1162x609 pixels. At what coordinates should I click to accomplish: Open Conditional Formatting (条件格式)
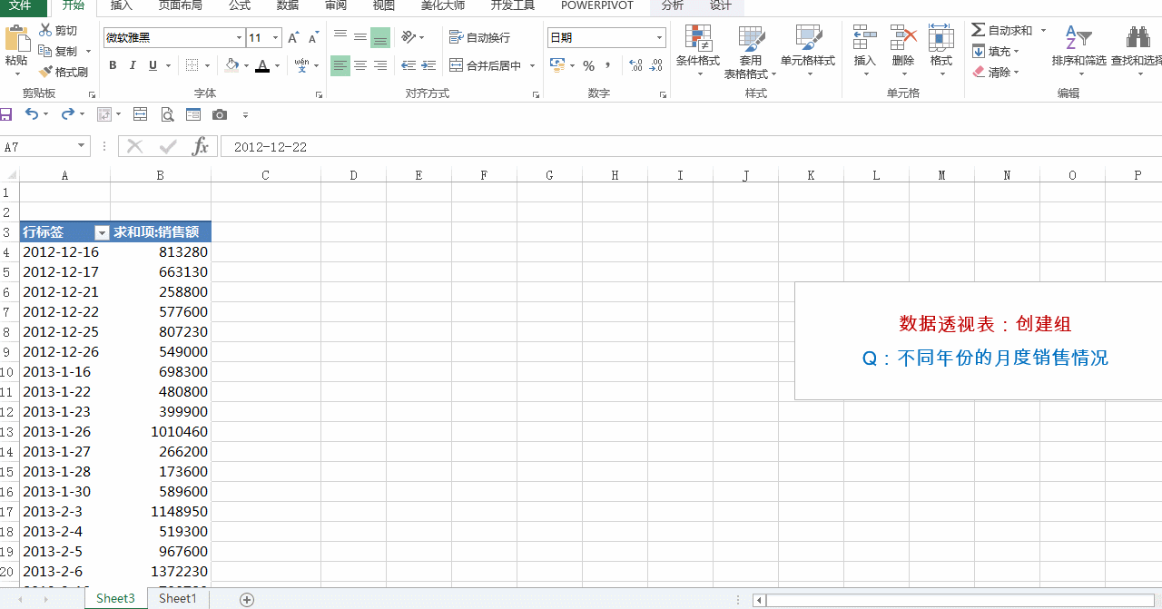[698, 51]
